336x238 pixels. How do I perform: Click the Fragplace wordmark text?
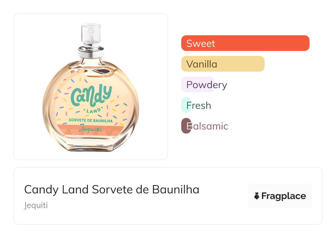tap(284, 196)
